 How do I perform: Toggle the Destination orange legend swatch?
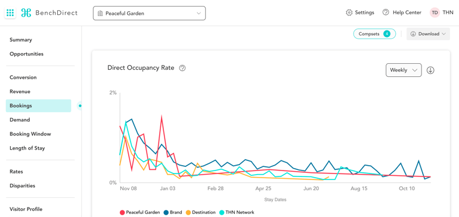(188, 213)
